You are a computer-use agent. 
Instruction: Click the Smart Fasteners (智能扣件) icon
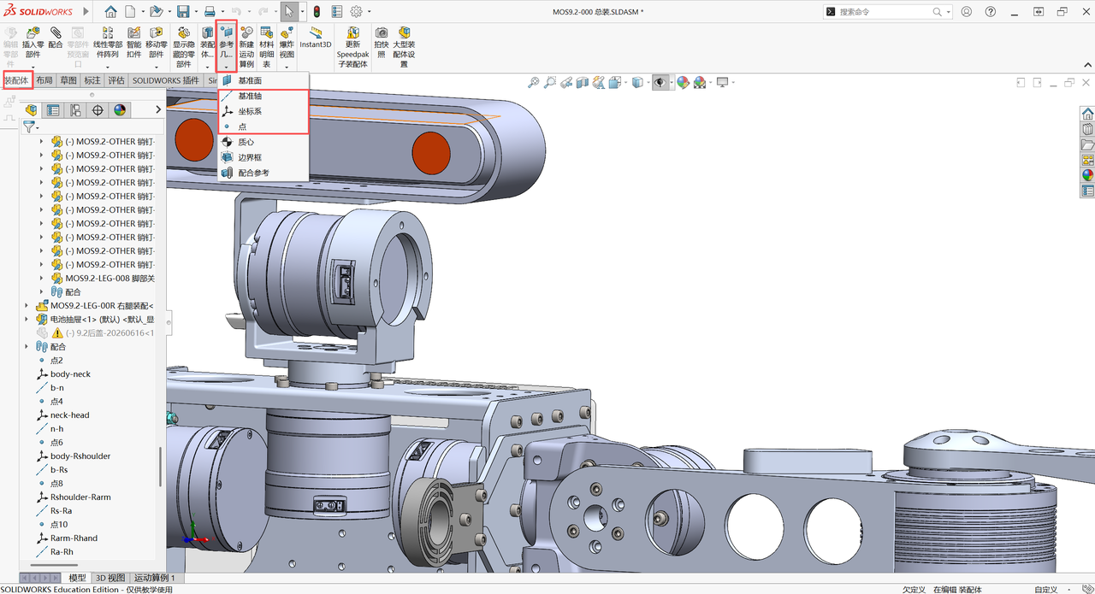tap(134, 44)
